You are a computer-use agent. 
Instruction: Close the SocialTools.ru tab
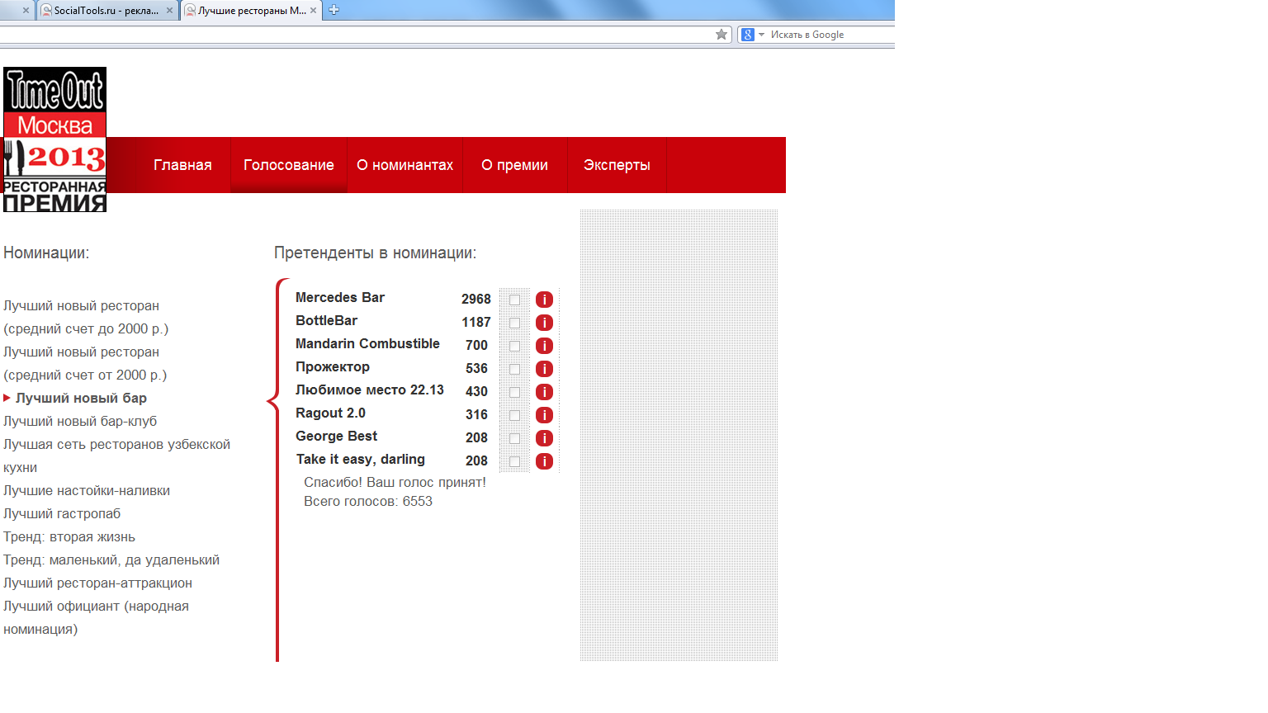pyautogui.click(x=169, y=11)
